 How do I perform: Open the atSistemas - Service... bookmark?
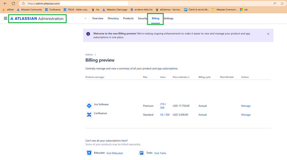tap(168, 10)
